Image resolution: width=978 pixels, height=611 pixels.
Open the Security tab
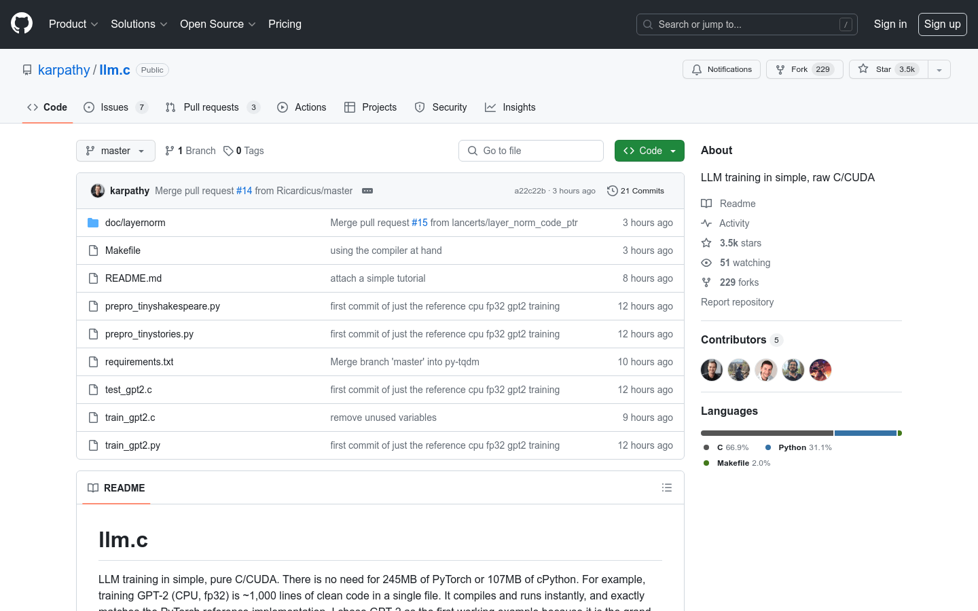[441, 107]
